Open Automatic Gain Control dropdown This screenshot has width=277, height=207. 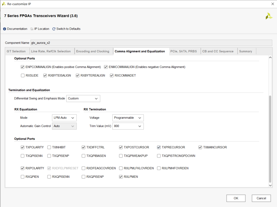pos(64,126)
